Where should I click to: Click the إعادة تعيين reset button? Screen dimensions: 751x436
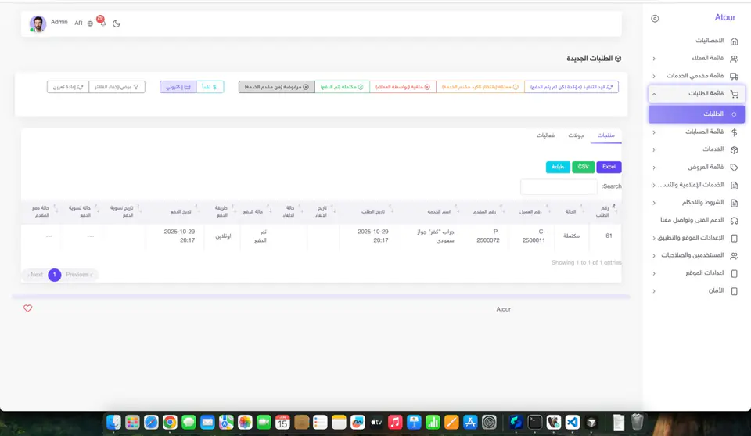(68, 87)
